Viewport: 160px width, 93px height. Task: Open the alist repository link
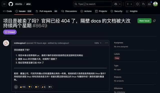tap(28, 4)
